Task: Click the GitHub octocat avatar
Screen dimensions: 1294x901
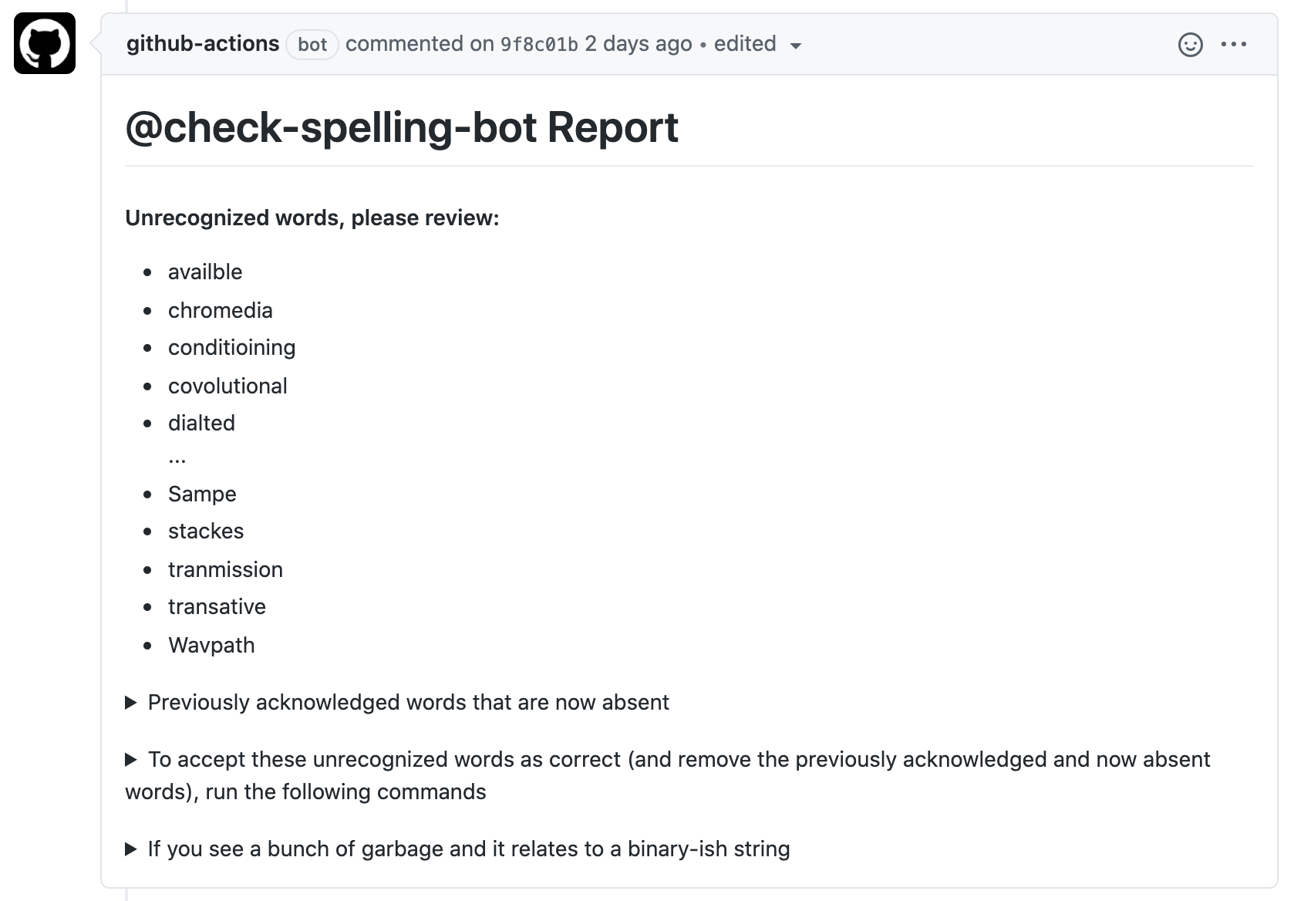Action: tap(43, 43)
